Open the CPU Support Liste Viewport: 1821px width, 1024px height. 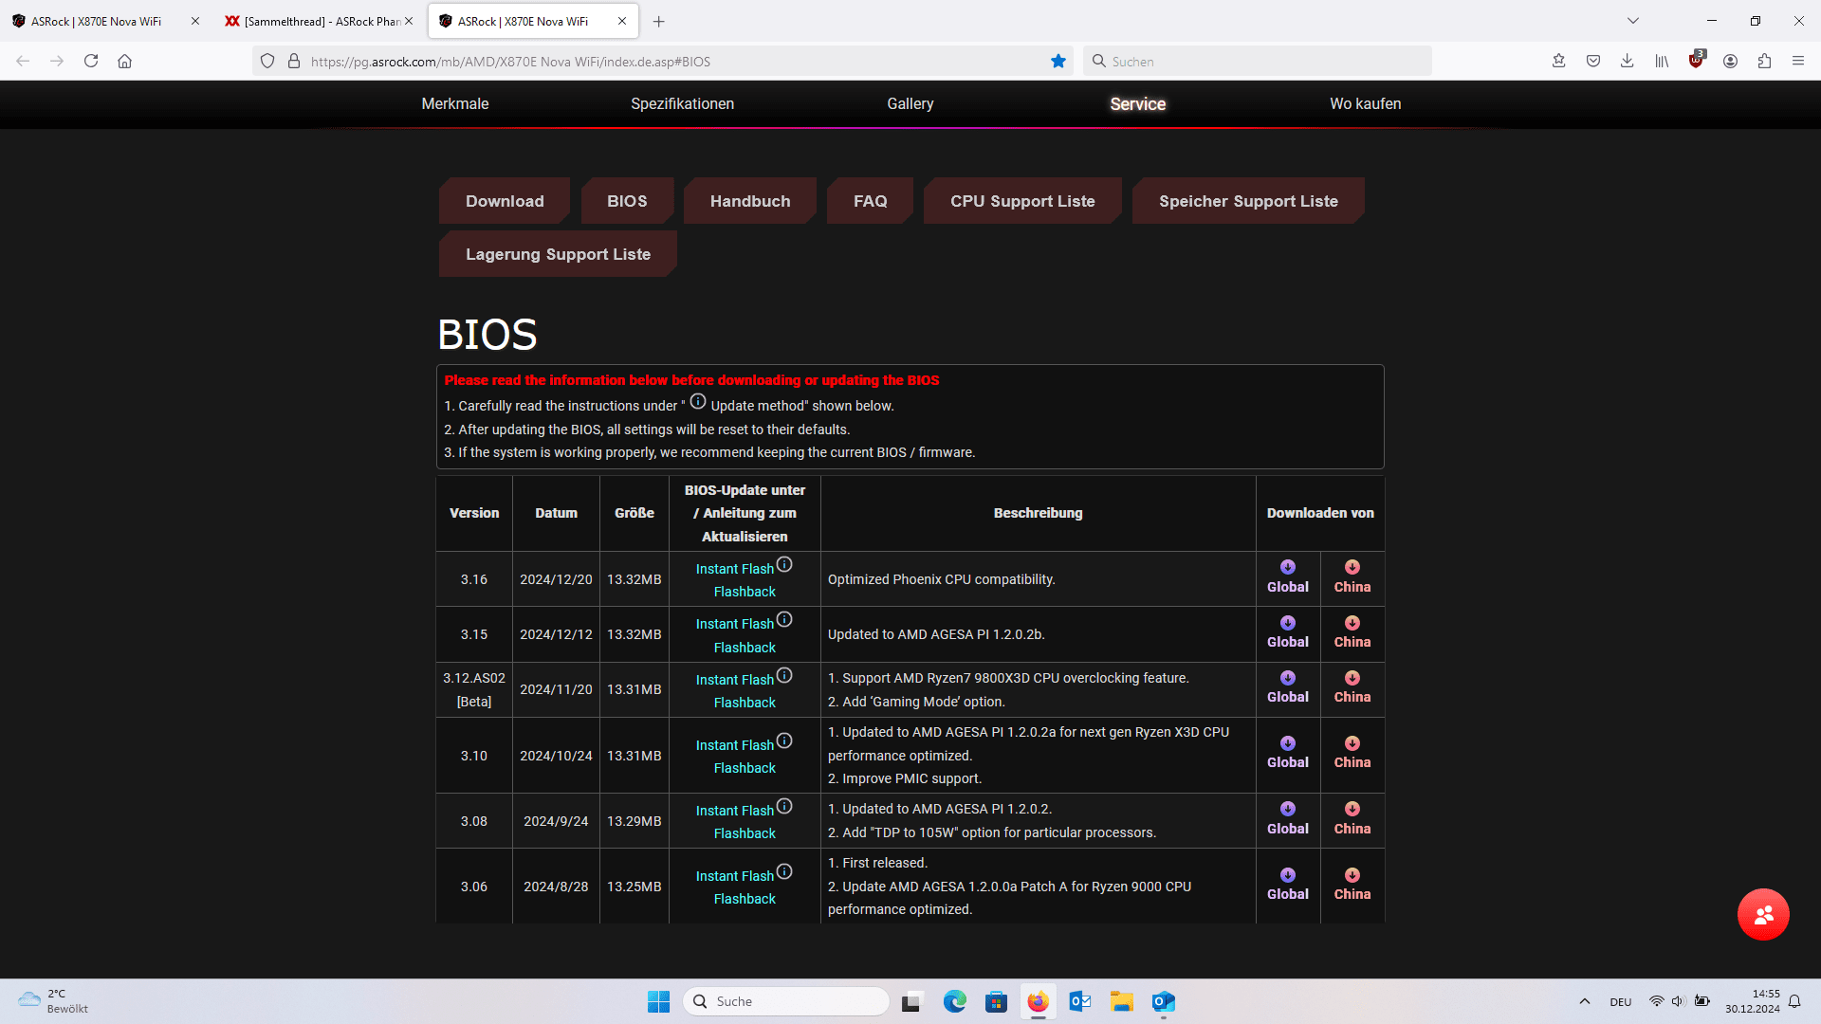pyautogui.click(x=1022, y=201)
